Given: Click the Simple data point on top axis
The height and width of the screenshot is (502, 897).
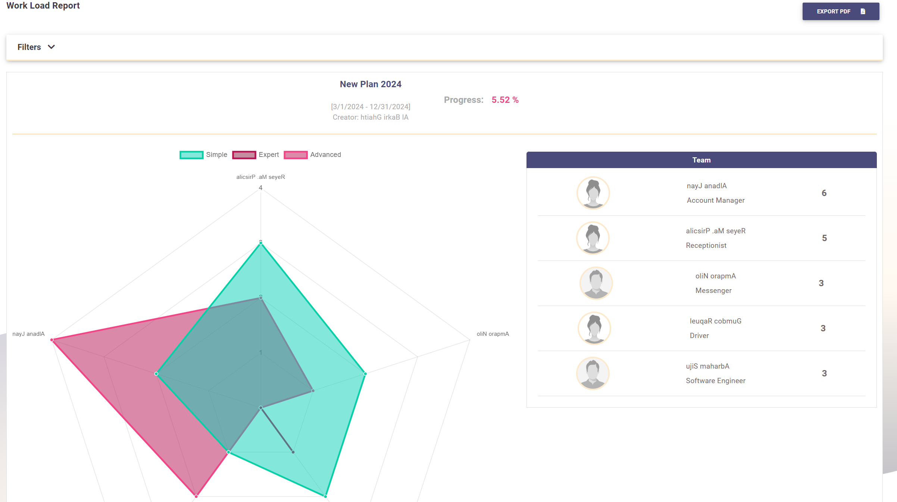Looking at the screenshot, I should pos(261,243).
